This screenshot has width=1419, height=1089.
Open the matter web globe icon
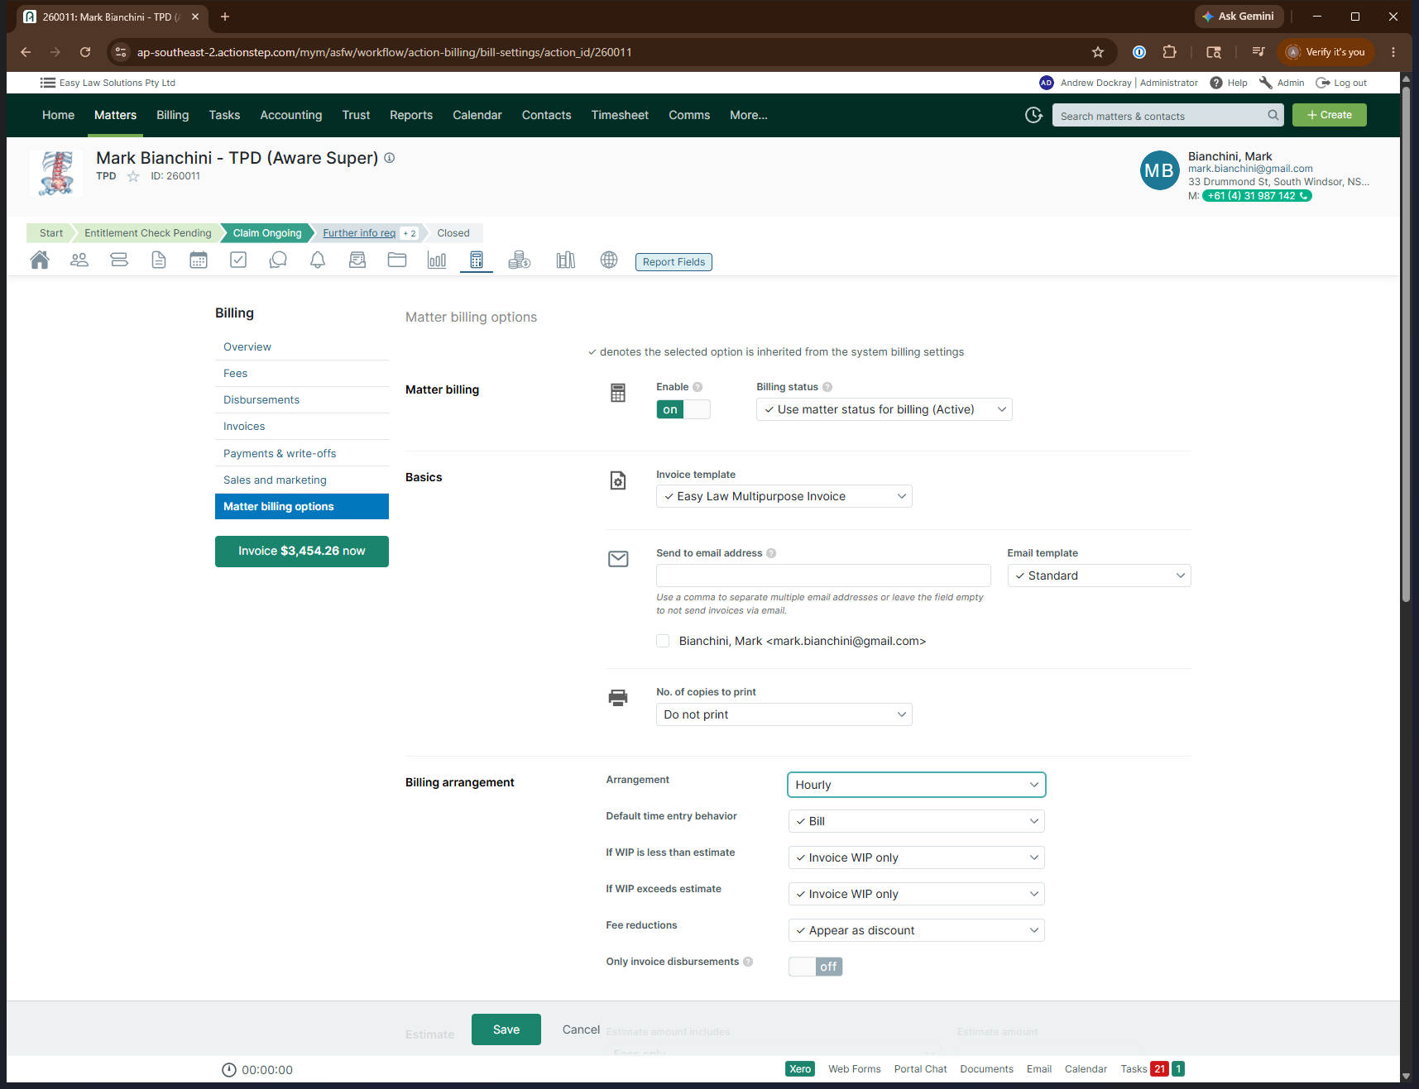coord(609,260)
